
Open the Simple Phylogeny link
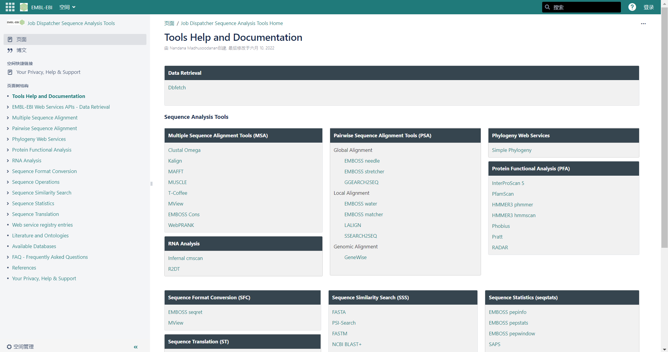[x=512, y=150]
